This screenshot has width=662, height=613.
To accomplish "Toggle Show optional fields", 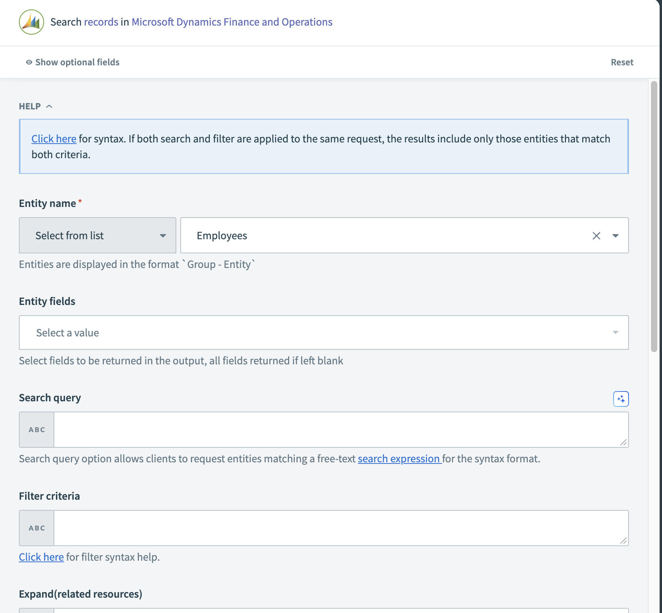I will pos(77,62).
